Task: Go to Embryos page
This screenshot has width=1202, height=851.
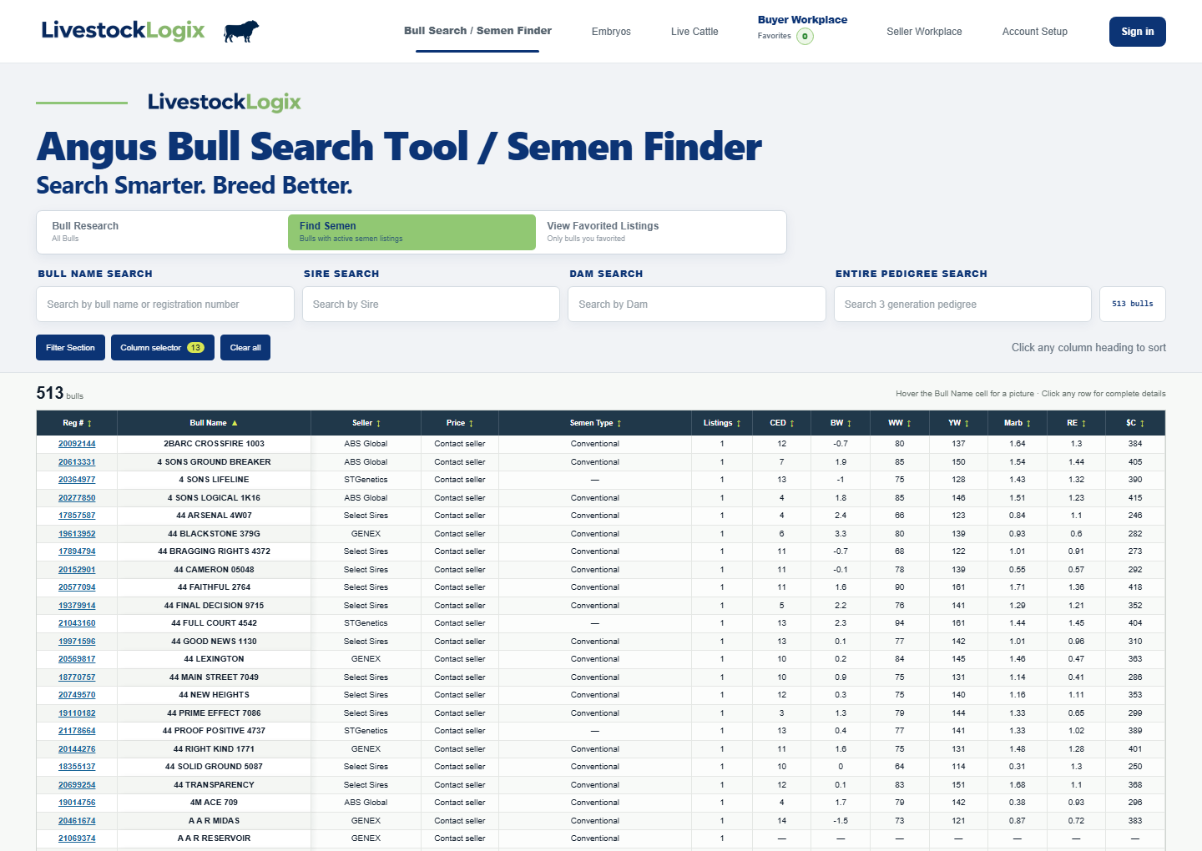Action: tap(611, 32)
